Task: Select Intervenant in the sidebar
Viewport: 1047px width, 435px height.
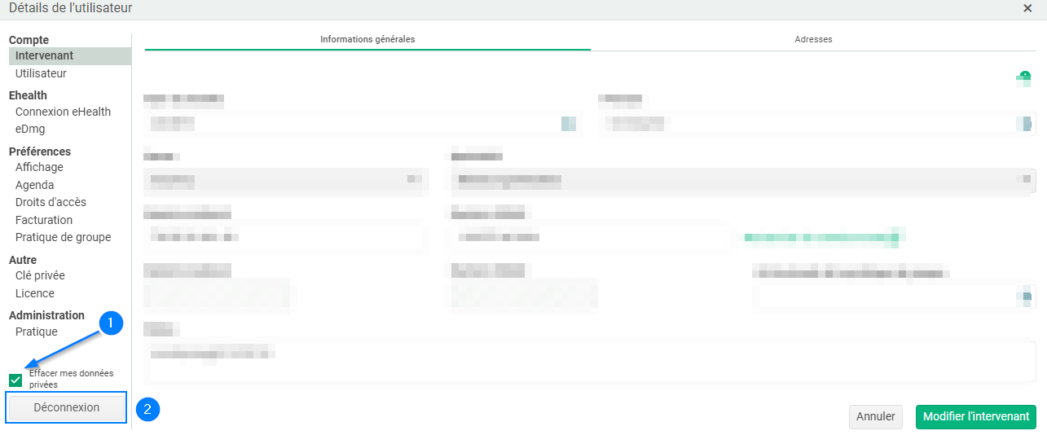Action: [44, 55]
